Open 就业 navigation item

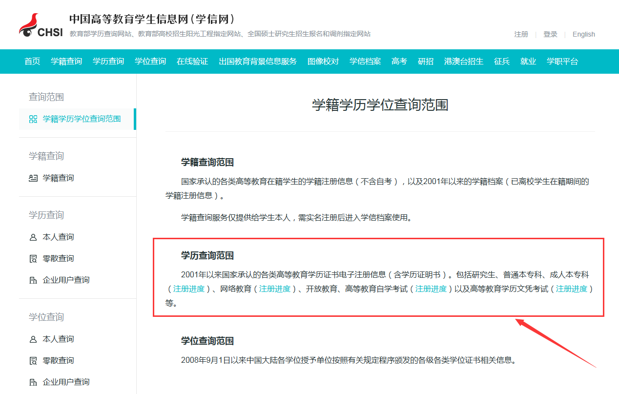coord(528,62)
